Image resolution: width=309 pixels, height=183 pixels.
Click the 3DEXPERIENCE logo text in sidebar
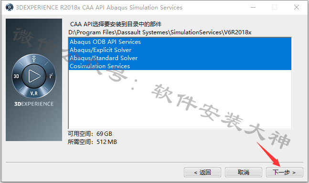point(34,104)
